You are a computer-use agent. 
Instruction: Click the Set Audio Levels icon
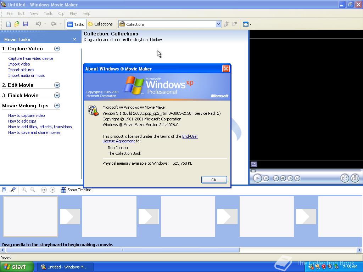(x=4, y=190)
